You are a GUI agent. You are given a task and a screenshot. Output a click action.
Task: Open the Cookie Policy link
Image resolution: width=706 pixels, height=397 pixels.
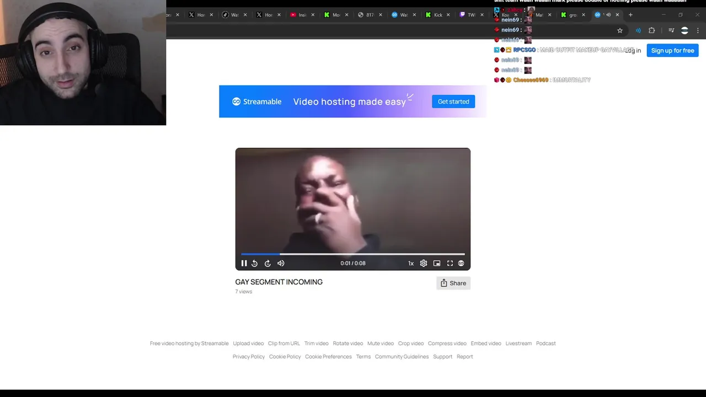pyautogui.click(x=285, y=357)
